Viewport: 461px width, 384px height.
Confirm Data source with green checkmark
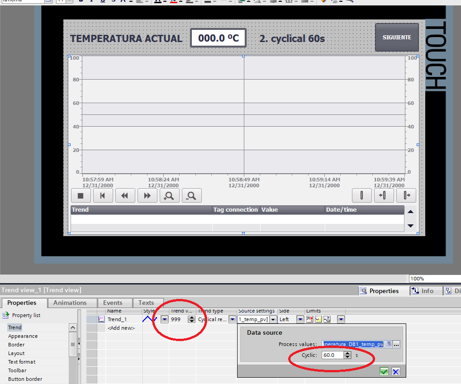(384, 372)
